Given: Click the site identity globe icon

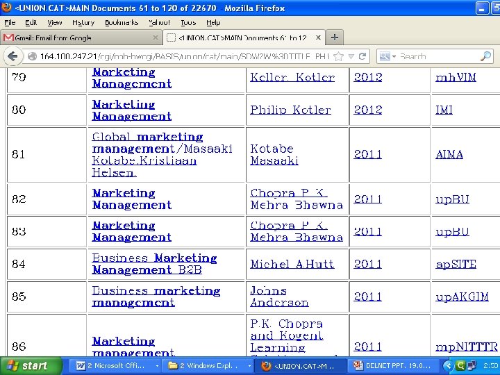Looking at the screenshot, I should [x=32, y=56].
